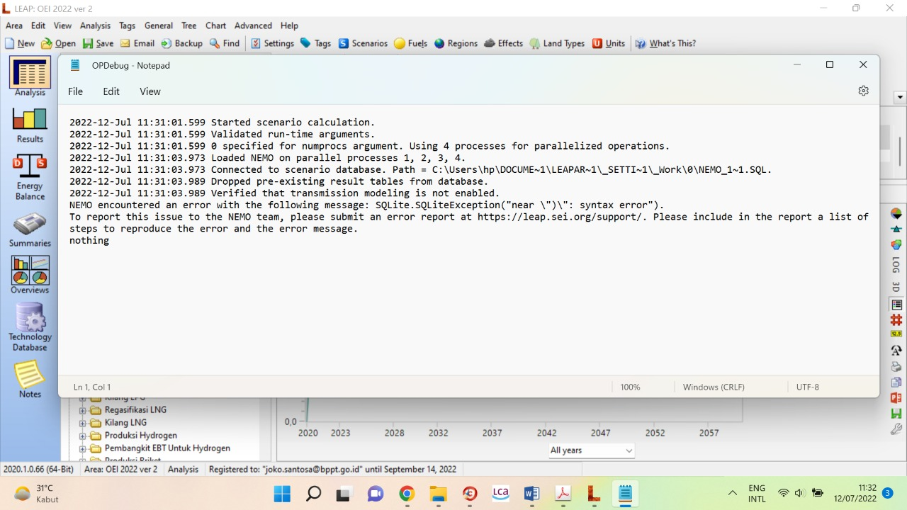
Task: Click the Save toolbar button
Action: click(98, 43)
